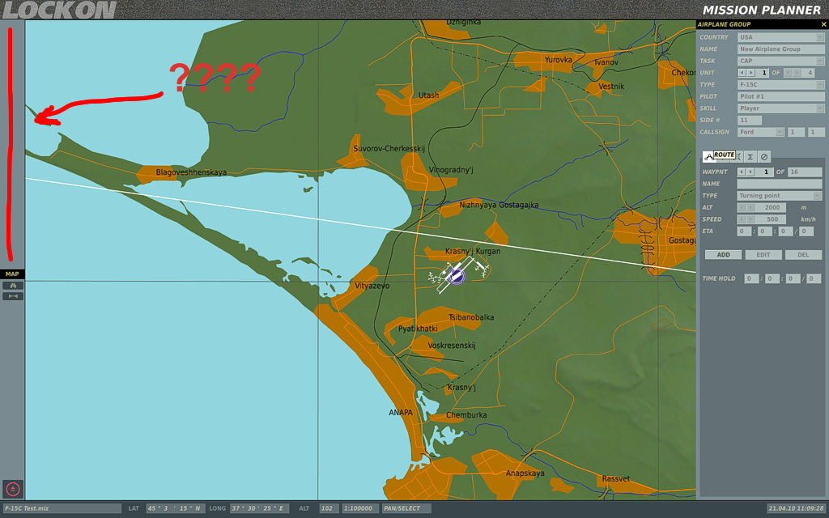Go to next waypoint
The image size is (829, 518).
tap(750, 172)
